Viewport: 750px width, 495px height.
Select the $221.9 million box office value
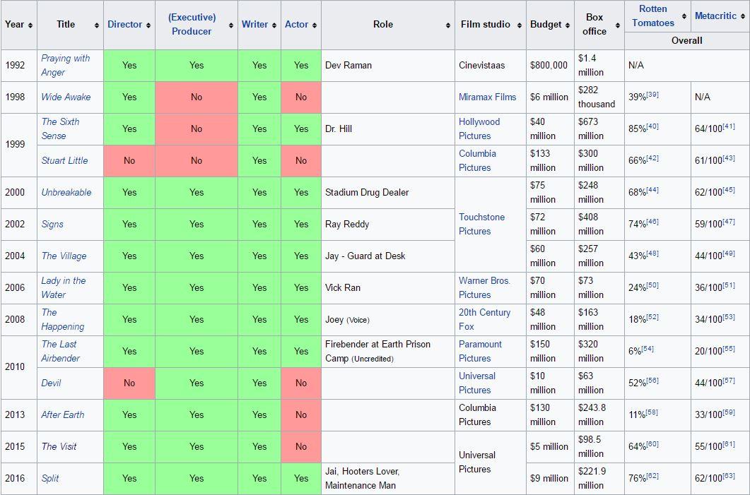click(x=592, y=478)
